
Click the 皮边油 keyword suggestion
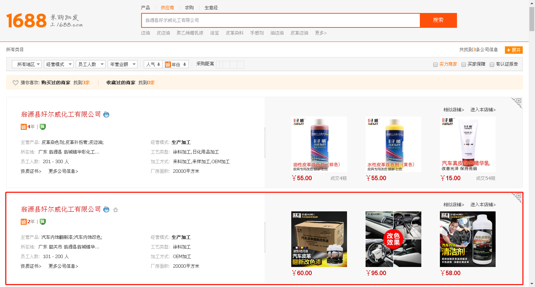163,33
